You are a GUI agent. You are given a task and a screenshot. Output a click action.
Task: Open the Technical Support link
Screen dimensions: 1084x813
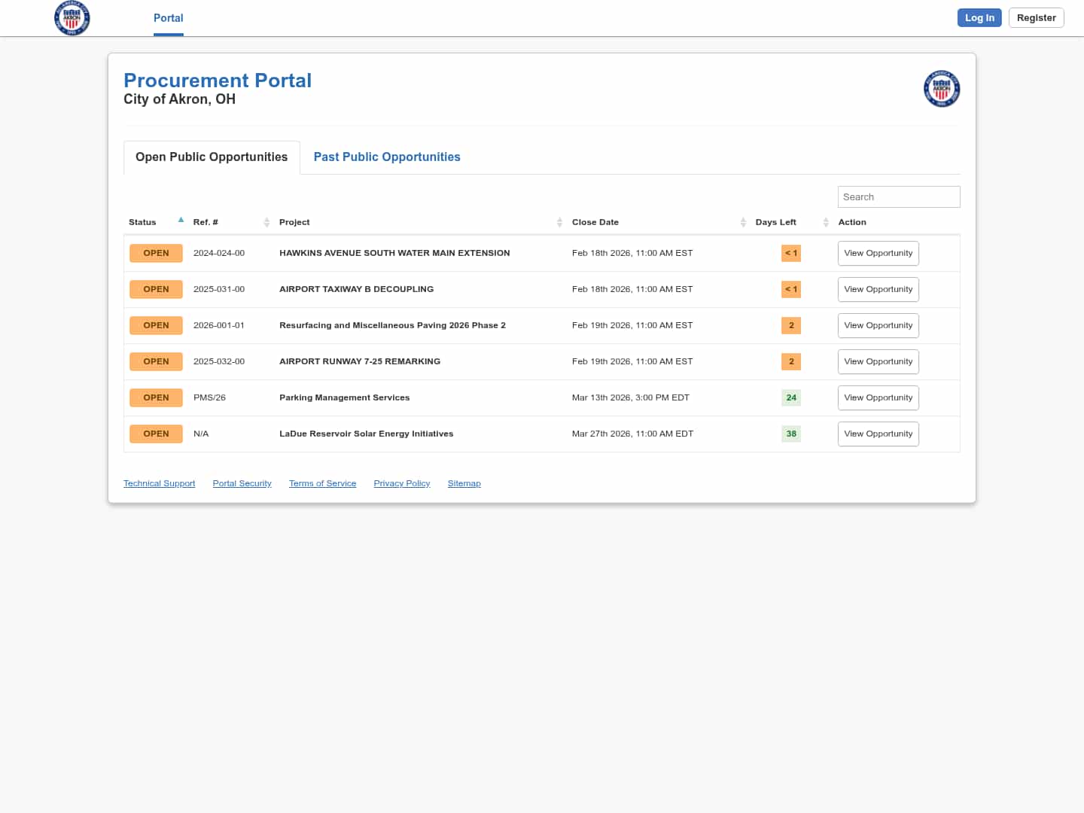(x=159, y=484)
